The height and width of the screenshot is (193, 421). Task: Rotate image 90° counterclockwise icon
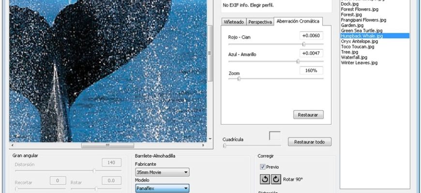pyautogui.click(x=265, y=179)
